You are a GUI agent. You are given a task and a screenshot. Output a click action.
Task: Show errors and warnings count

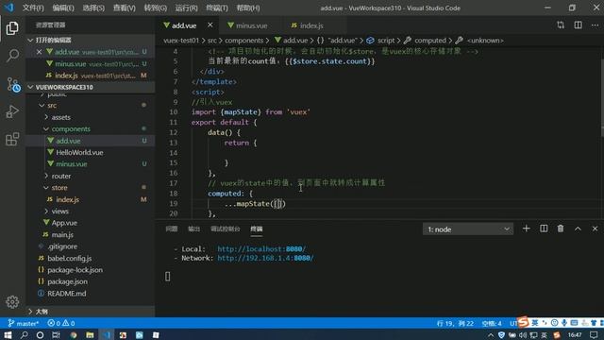[60, 323]
